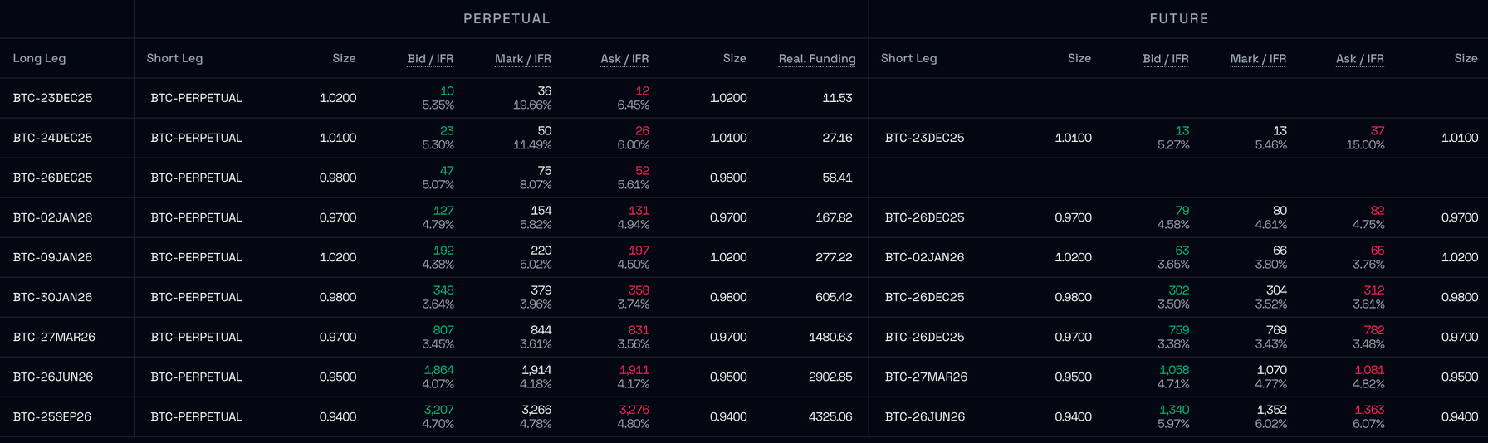
Task: Select the BTC-25SEP26 long leg row
Action: (x=52, y=416)
